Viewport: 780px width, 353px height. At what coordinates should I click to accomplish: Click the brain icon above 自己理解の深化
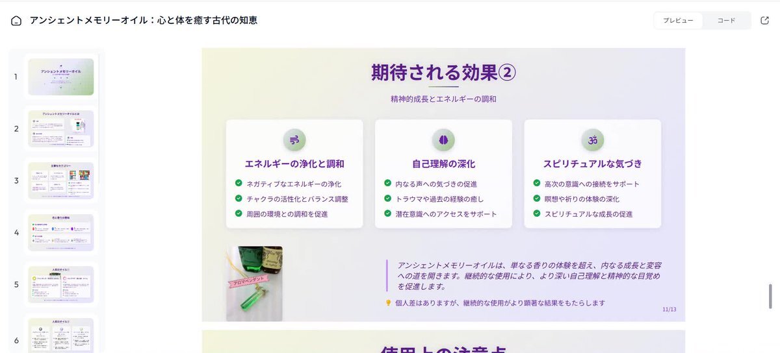443,140
